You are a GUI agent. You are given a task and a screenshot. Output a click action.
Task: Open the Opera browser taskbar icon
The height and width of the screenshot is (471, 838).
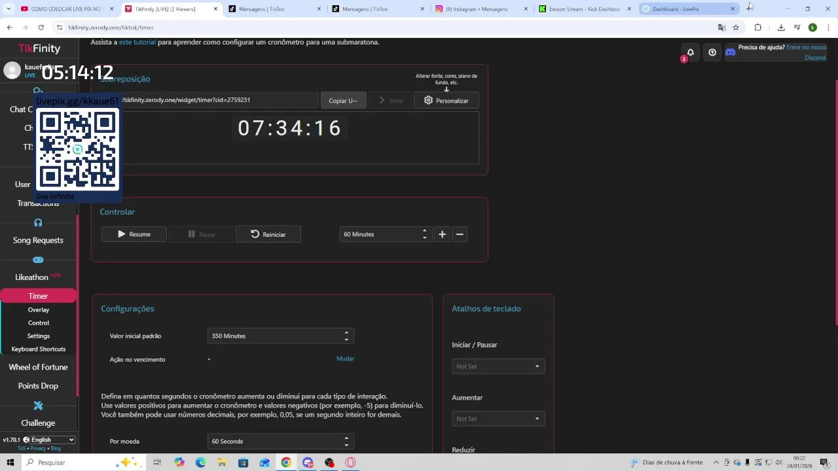(350, 462)
